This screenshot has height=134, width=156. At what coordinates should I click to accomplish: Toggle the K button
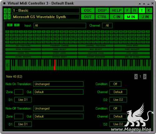pos(149,11)
